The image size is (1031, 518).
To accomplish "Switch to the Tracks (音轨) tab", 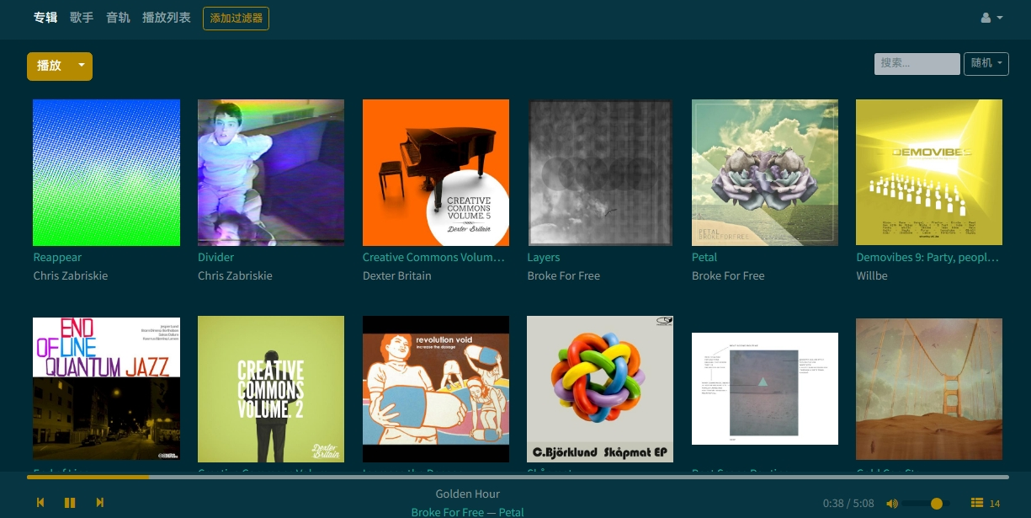I will pos(118,18).
